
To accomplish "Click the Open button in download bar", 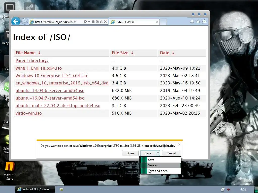I will (x=130, y=153).
